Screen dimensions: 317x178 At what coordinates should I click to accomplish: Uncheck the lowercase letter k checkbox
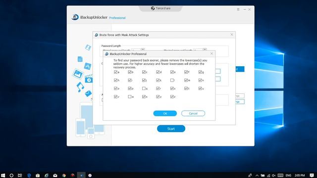click(x=158, y=80)
